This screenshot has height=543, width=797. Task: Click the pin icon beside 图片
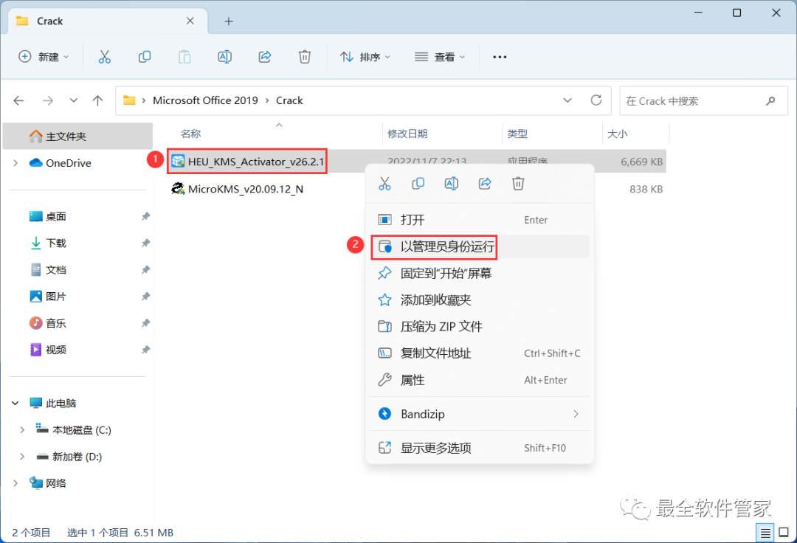[145, 296]
